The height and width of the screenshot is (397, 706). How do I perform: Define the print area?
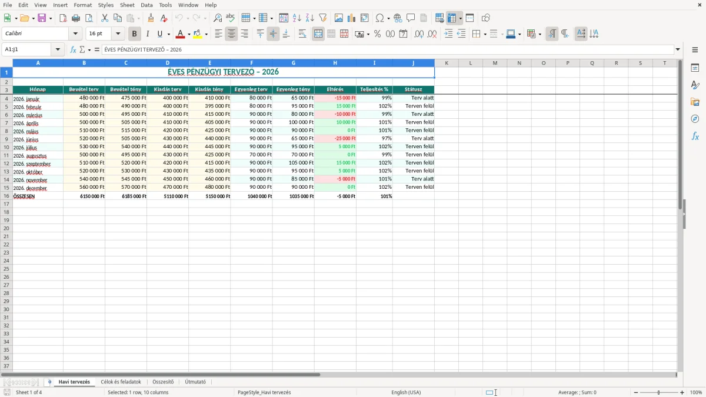439,18
